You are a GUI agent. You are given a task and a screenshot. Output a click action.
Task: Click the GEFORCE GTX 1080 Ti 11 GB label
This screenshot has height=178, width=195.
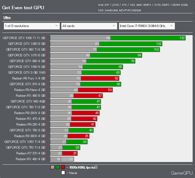(x=24, y=38)
